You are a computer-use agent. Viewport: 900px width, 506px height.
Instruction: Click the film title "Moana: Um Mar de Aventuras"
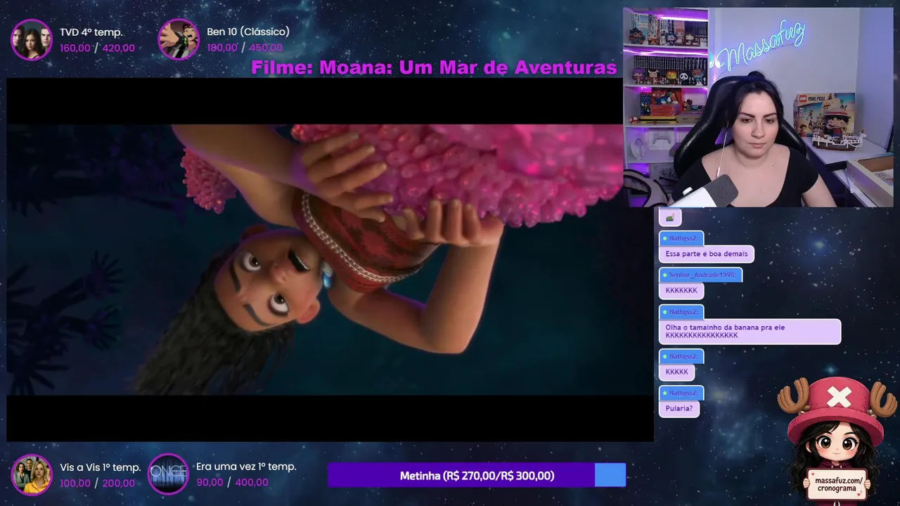[468, 67]
